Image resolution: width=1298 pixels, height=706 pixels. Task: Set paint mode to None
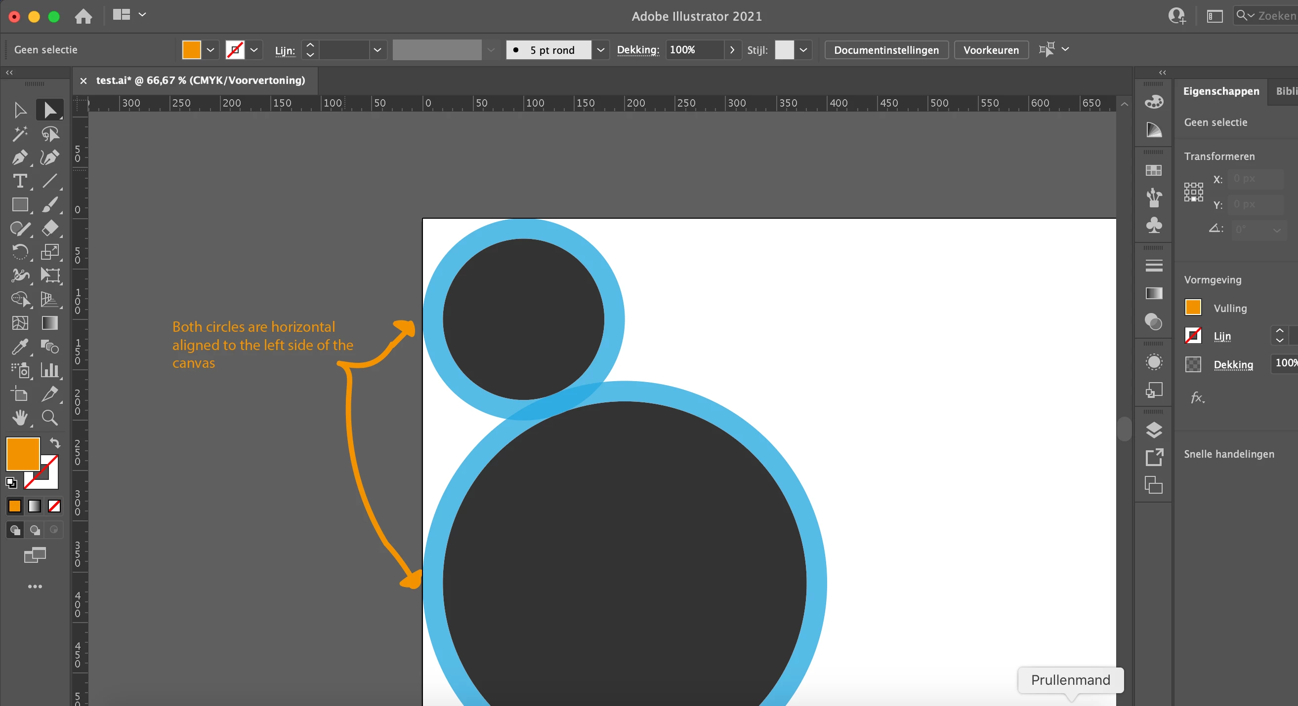(54, 506)
